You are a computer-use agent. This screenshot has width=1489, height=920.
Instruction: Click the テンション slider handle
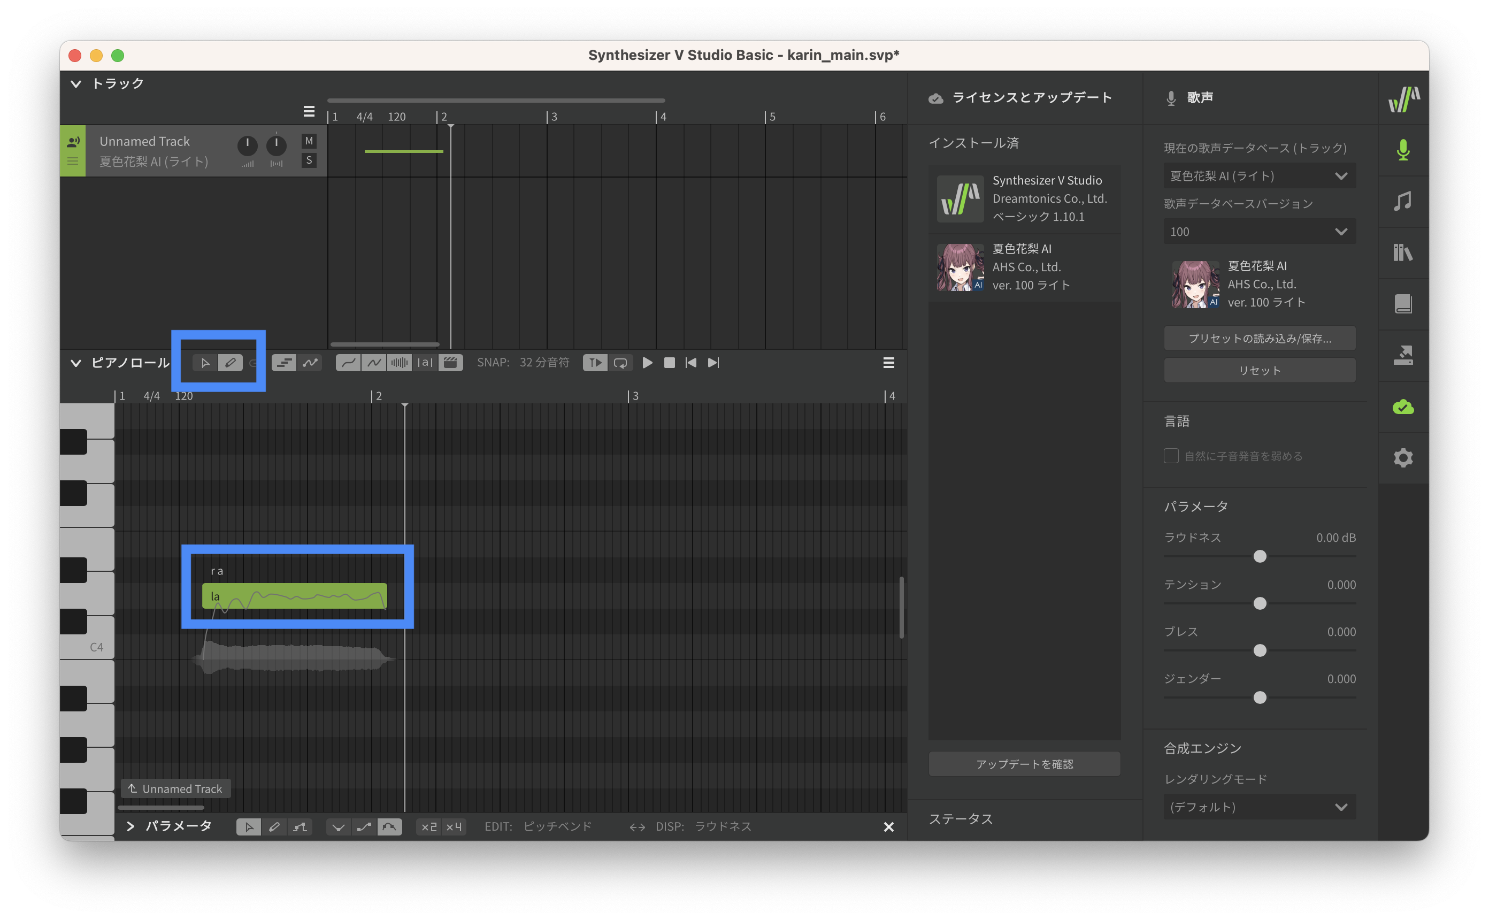pos(1260,603)
